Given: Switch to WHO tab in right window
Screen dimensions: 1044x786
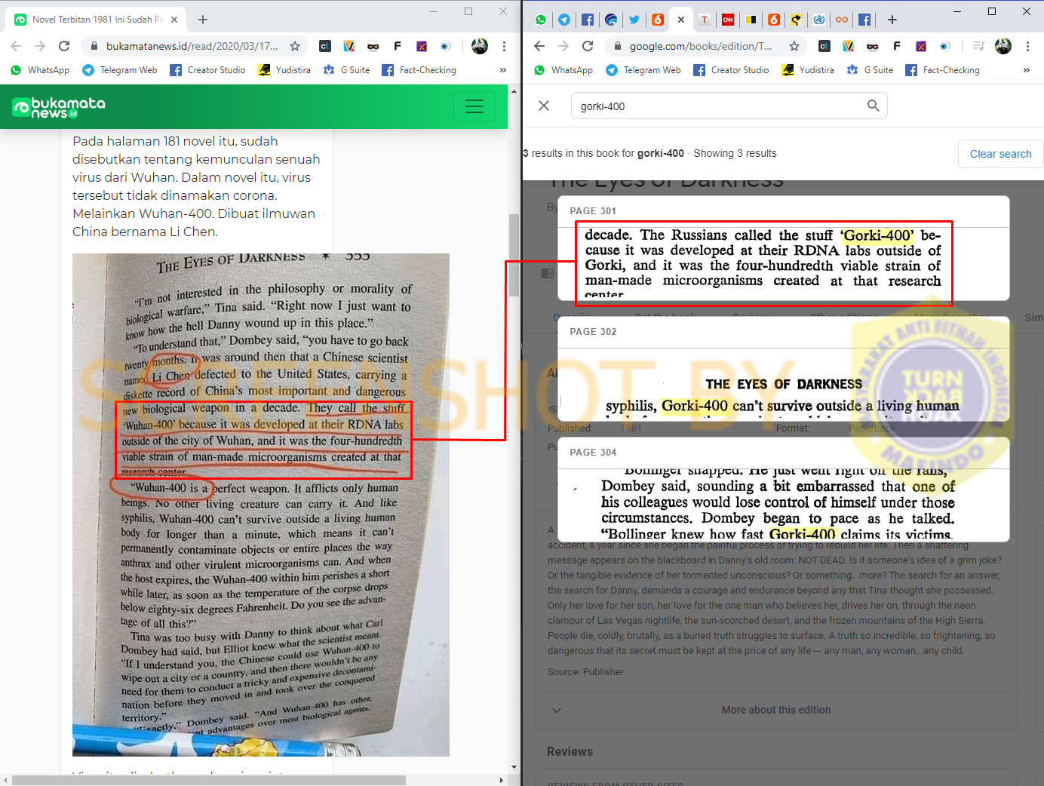Looking at the screenshot, I should [x=819, y=20].
